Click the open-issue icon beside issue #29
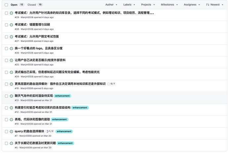This screenshot has height=154, width=228. pos(11,13)
